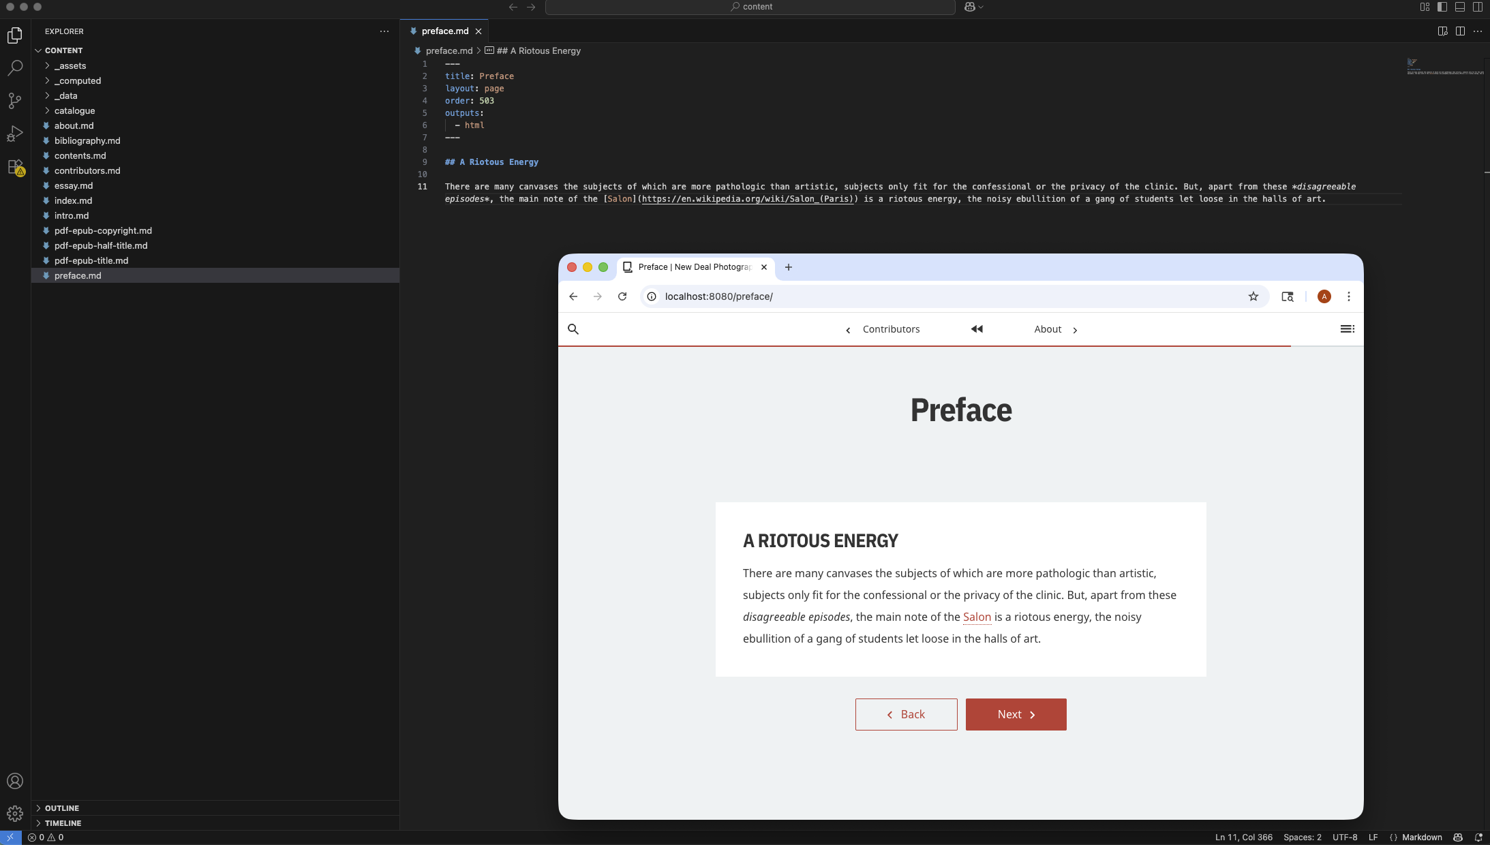The width and height of the screenshot is (1490, 845).
Task: Toggle the primary side bar visibility
Action: pyautogui.click(x=1442, y=7)
